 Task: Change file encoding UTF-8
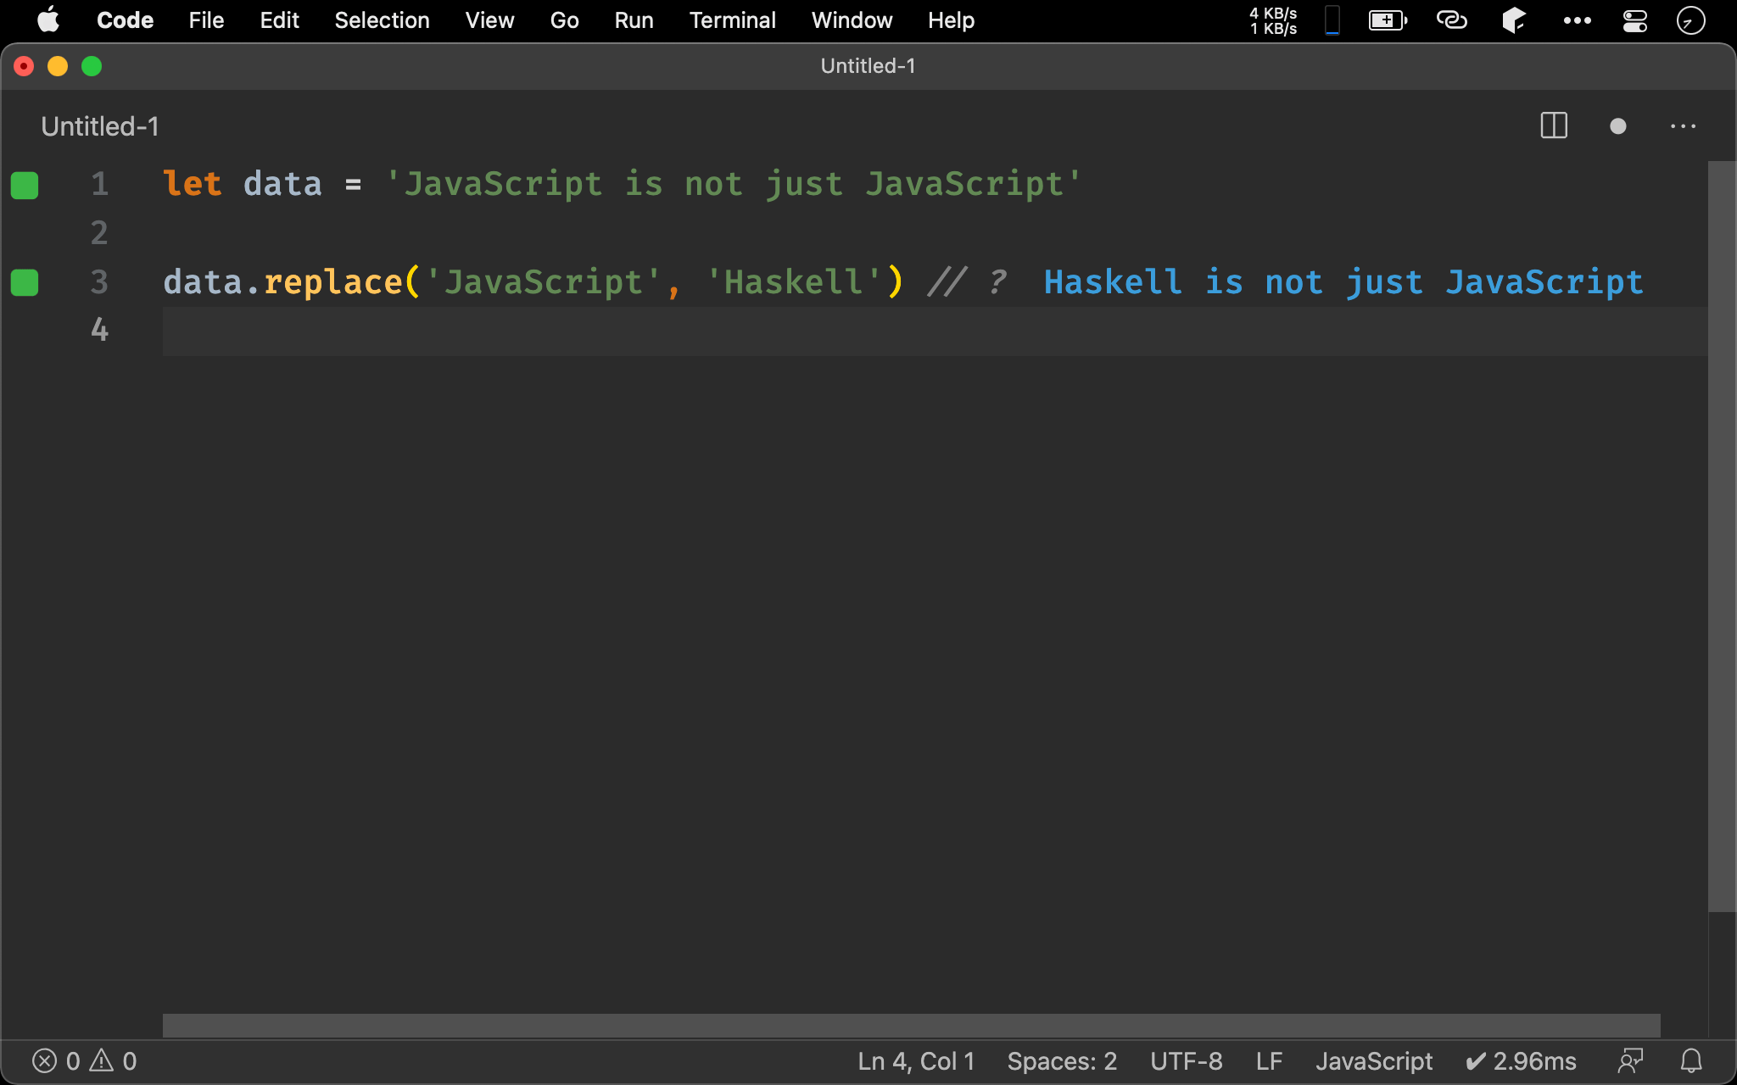(1186, 1061)
